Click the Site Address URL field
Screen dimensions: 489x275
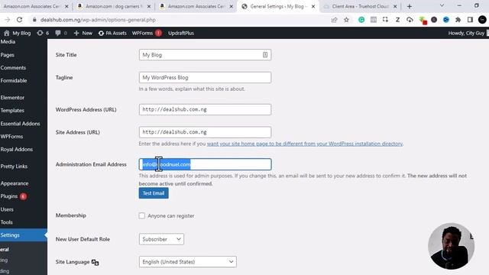click(x=205, y=132)
